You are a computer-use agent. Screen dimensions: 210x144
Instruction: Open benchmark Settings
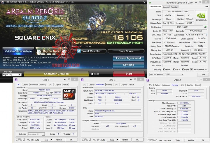[128, 65]
